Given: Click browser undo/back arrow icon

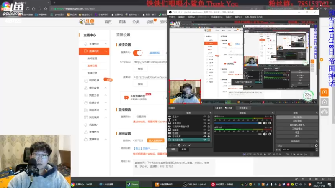Looking at the screenshot, I should [40, 9].
